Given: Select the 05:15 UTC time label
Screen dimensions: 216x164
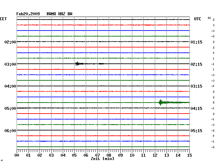Looking at the screenshot, I should [196, 130].
